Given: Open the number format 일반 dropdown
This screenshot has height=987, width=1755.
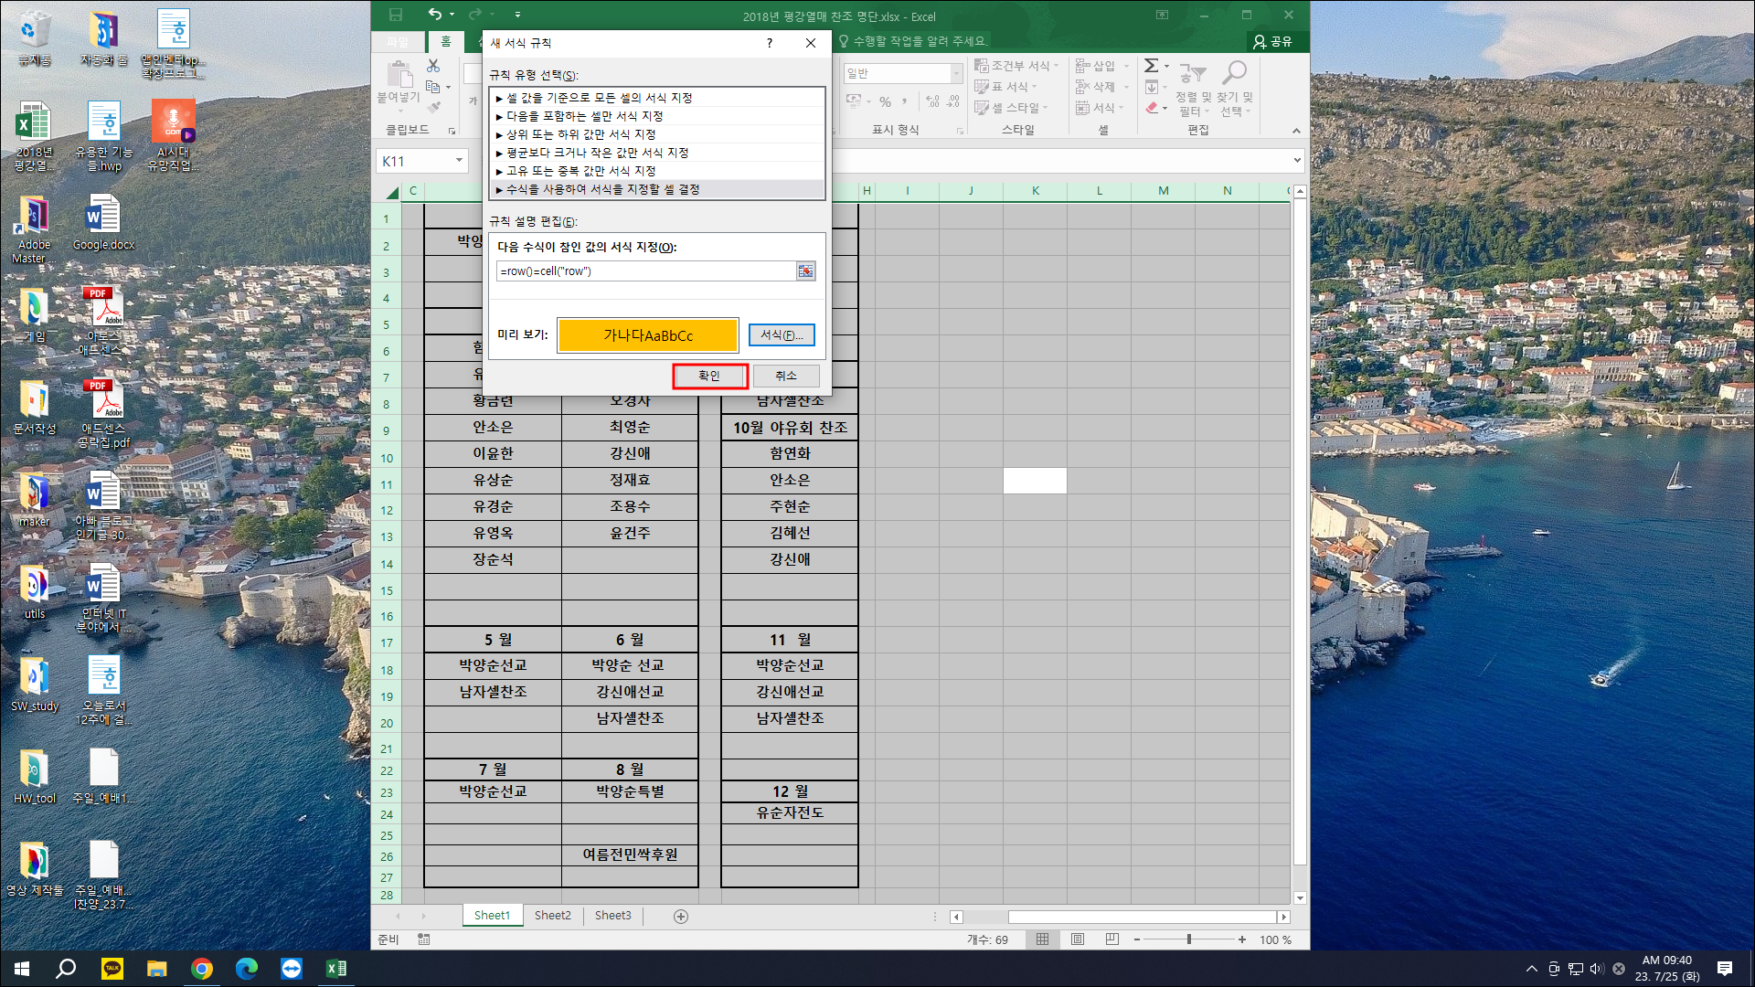Looking at the screenshot, I should click(956, 73).
